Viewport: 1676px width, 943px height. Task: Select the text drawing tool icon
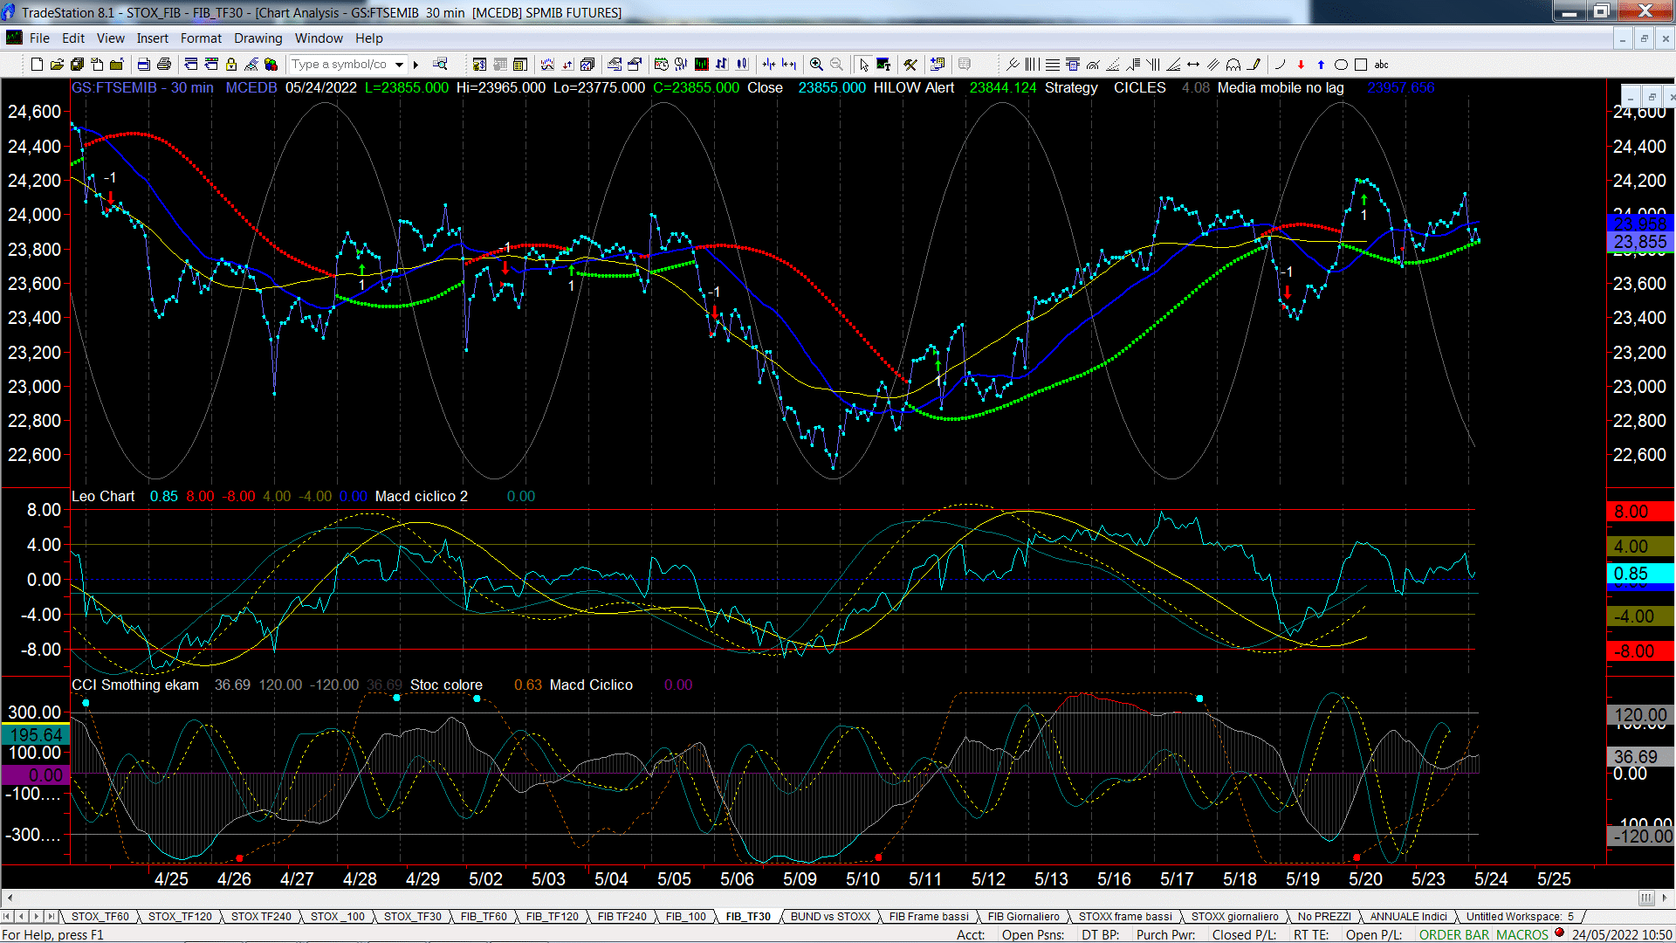tap(883, 65)
